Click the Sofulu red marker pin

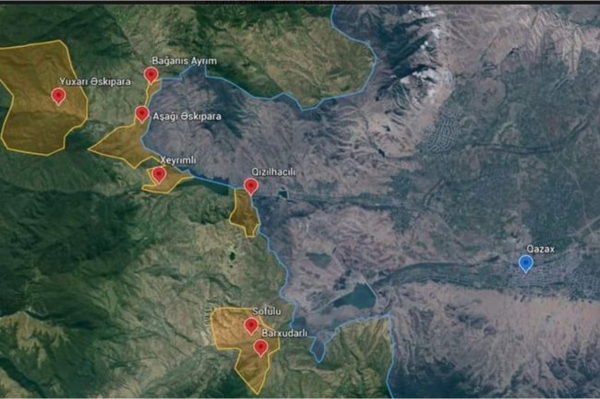[x=251, y=326]
